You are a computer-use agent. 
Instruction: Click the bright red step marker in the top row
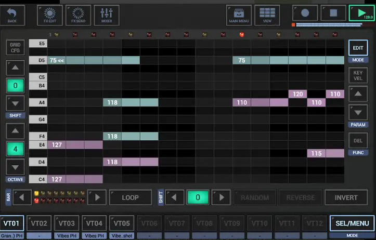coord(241,34)
